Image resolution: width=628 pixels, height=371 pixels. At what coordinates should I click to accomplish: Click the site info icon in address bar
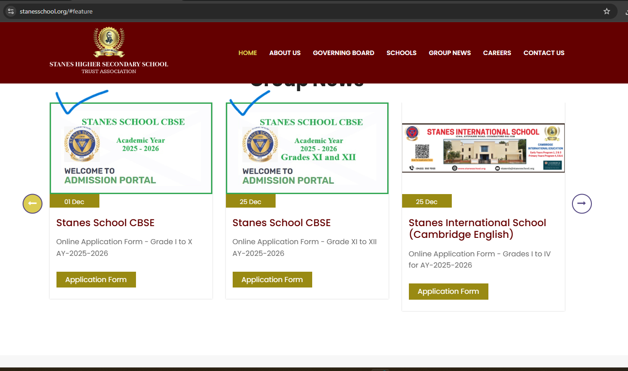(x=11, y=11)
